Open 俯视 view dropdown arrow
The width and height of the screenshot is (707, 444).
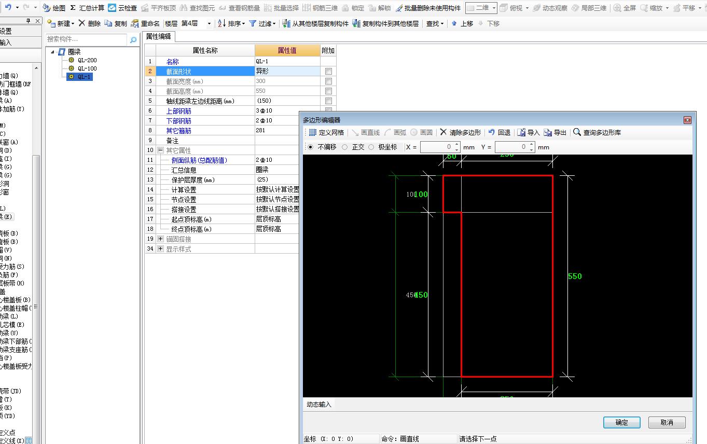[x=527, y=8]
